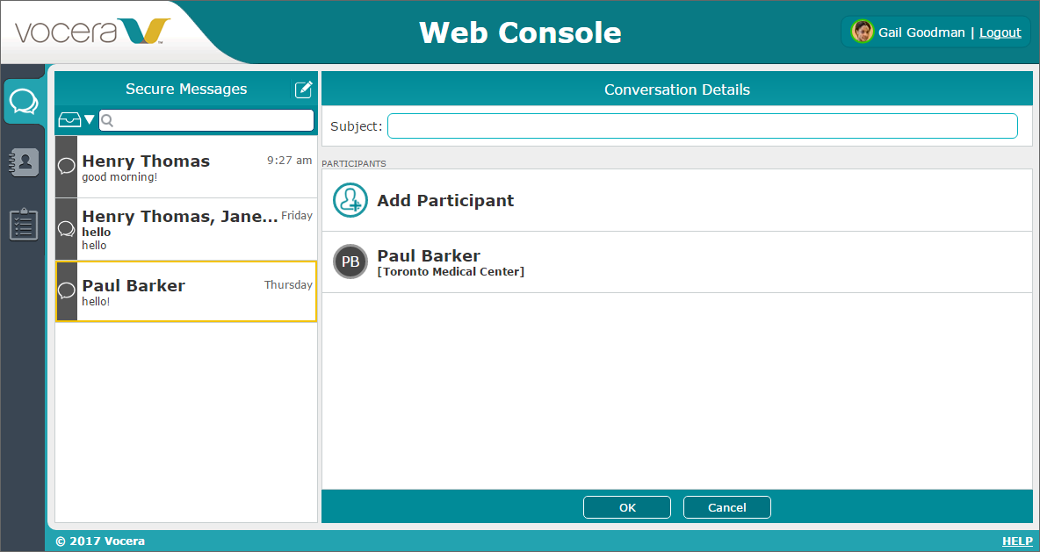Screen dimensions: 1040x552
Task: Select the Paul Barker 'hello!' conversation
Action: tap(185, 291)
